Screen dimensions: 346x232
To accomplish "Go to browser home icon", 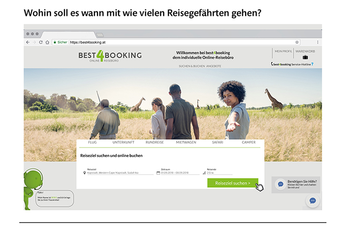I will click(x=47, y=42).
